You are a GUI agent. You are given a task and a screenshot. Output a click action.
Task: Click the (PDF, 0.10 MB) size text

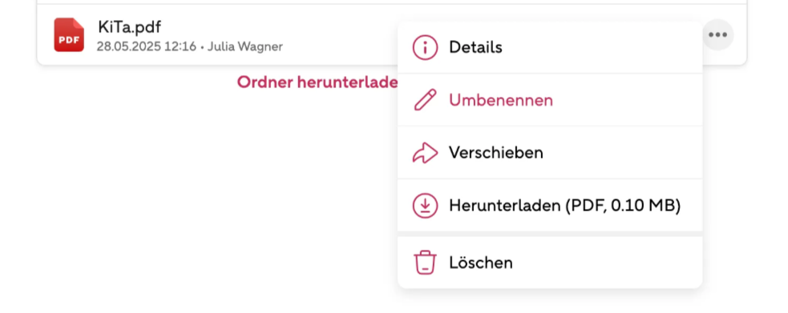[x=623, y=205]
